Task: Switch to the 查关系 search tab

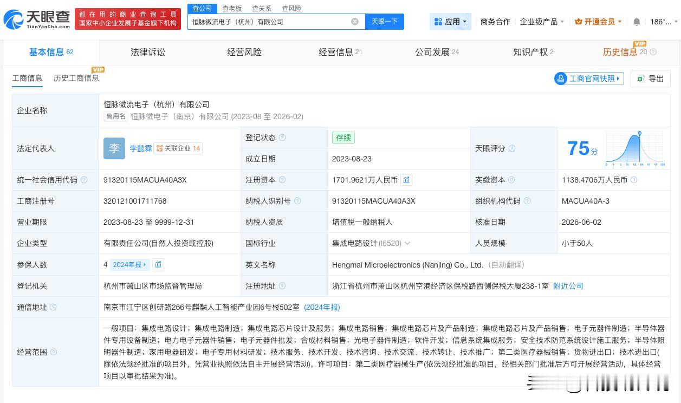Action: tap(262, 9)
